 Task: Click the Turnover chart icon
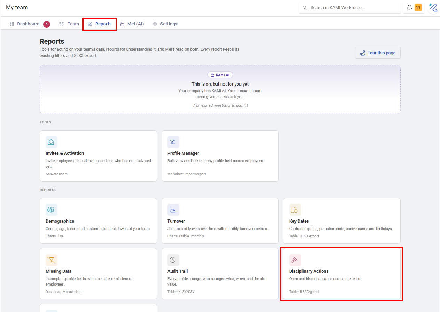tap(173, 210)
